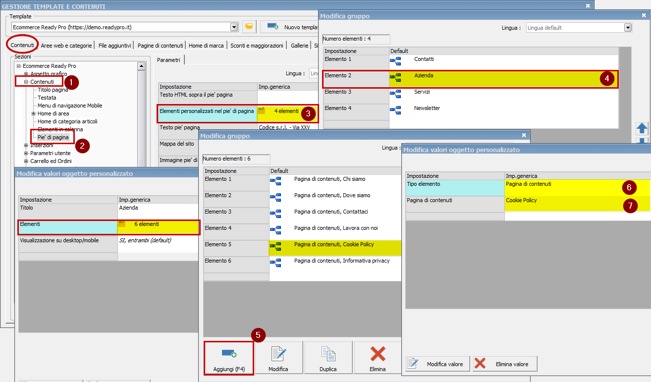
Task: Expand the Inserzioni tree node
Action: tap(26, 146)
